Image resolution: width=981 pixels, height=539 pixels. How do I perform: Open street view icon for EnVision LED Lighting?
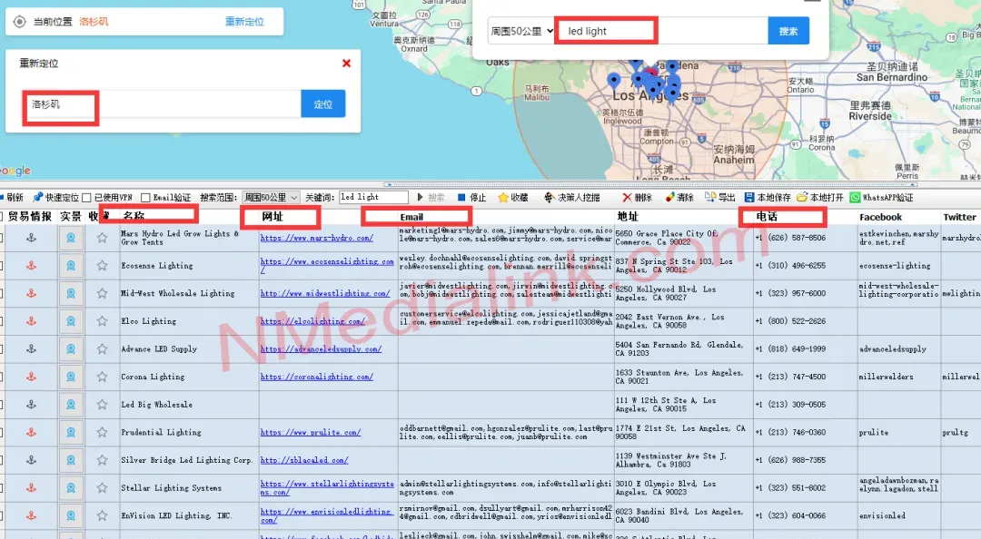[x=71, y=516]
